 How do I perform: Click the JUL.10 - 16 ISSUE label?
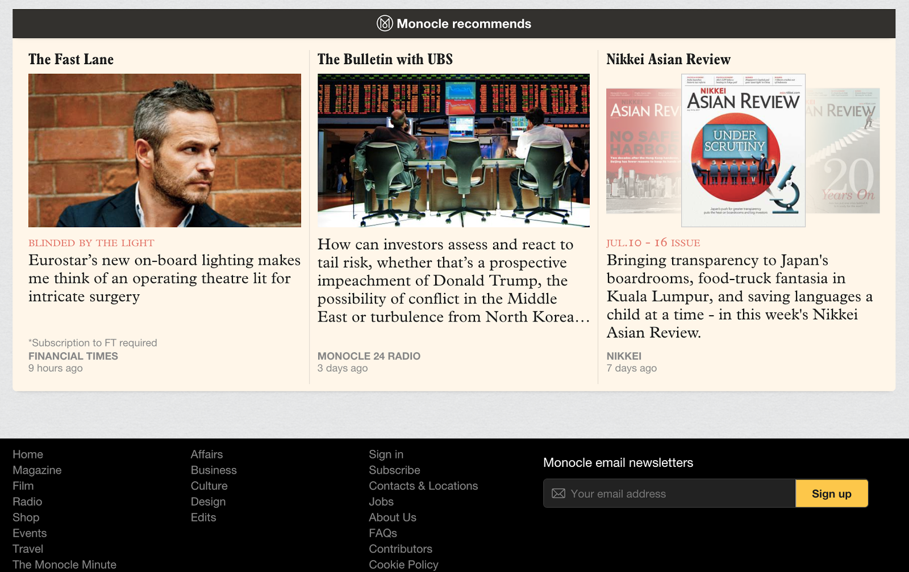point(653,243)
